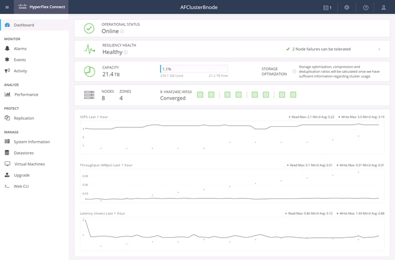Click the IOPS Last 1 hour chart
This screenshot has height=260, width=395.
(232, 137)
